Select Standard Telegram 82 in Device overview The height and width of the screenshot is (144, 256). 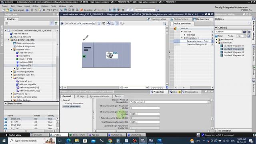point(197,44)
